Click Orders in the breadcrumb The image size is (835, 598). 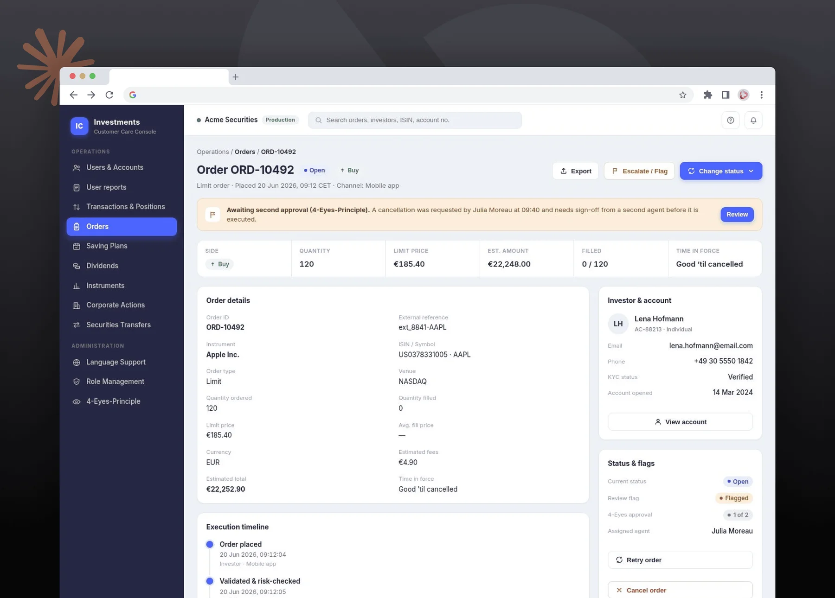245,152
